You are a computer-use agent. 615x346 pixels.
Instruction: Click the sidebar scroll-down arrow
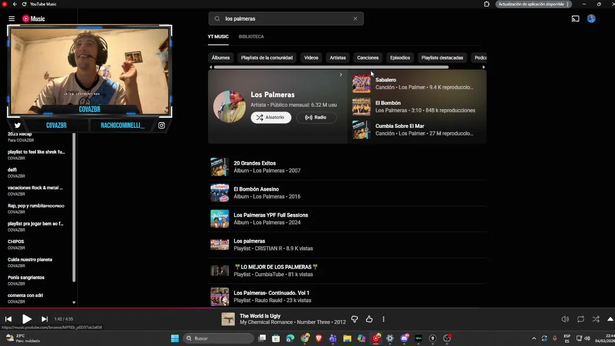74,302
